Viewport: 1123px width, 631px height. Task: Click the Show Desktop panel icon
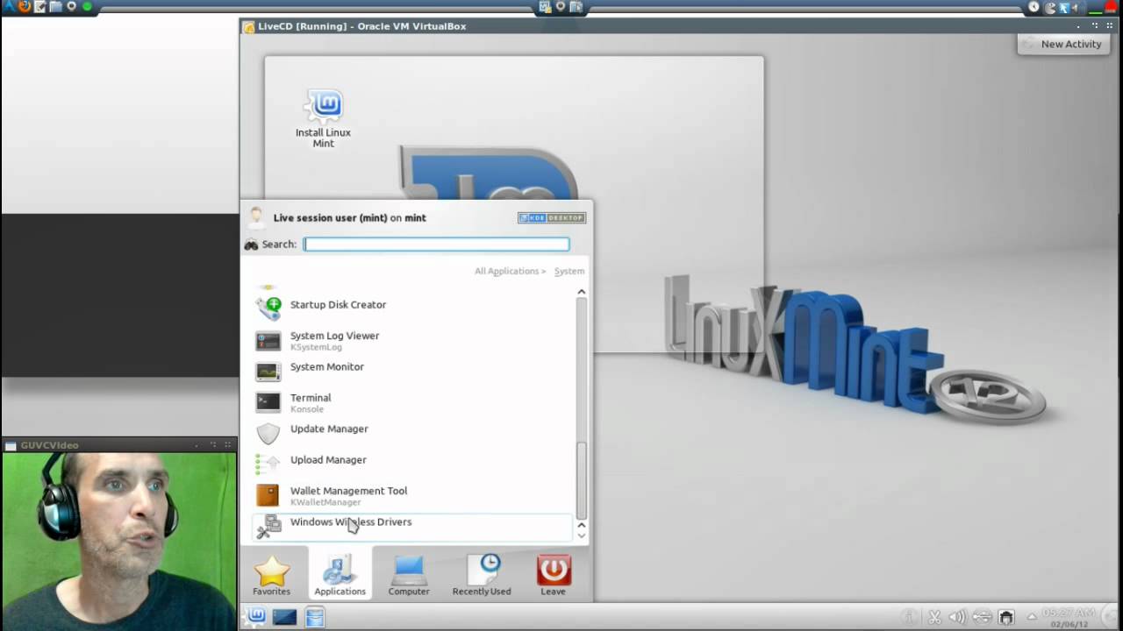tap(284, 617)
